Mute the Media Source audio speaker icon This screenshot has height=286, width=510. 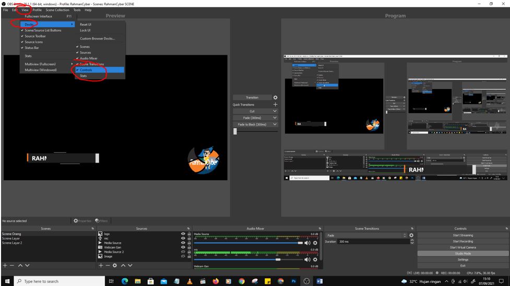coord(307,243)
